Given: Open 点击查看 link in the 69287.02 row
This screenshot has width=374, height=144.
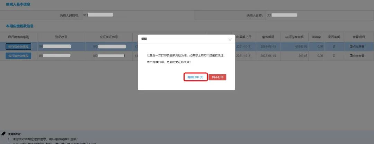Looking at the screenshot, I should pos(358,47).
